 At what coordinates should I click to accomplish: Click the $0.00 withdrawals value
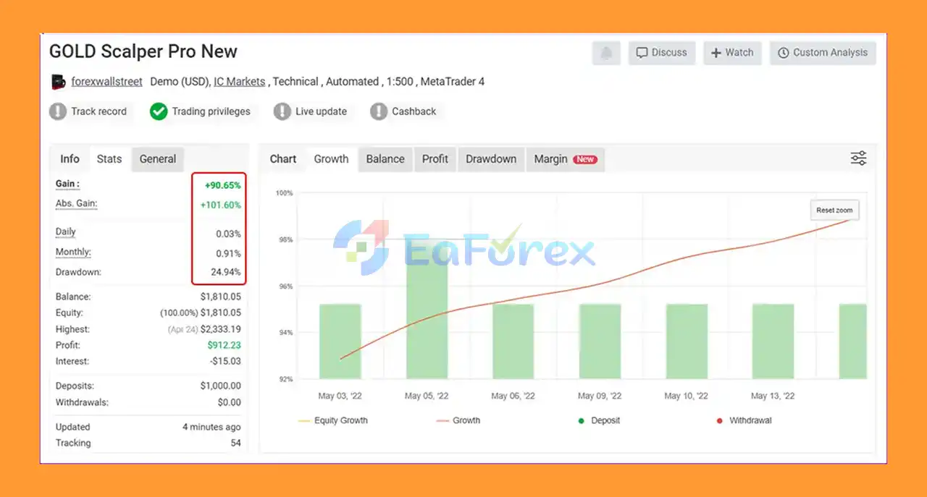point(229,402)
